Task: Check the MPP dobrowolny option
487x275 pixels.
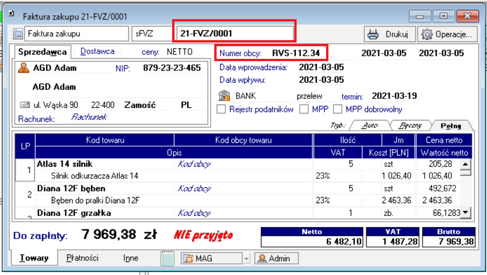Action: pyautogui.click(x=338, y=110)
